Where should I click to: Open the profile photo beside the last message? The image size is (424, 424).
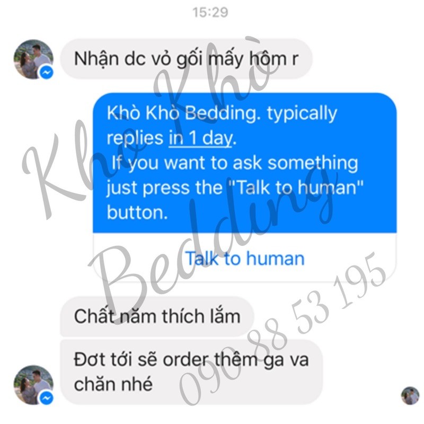point(33,385)
